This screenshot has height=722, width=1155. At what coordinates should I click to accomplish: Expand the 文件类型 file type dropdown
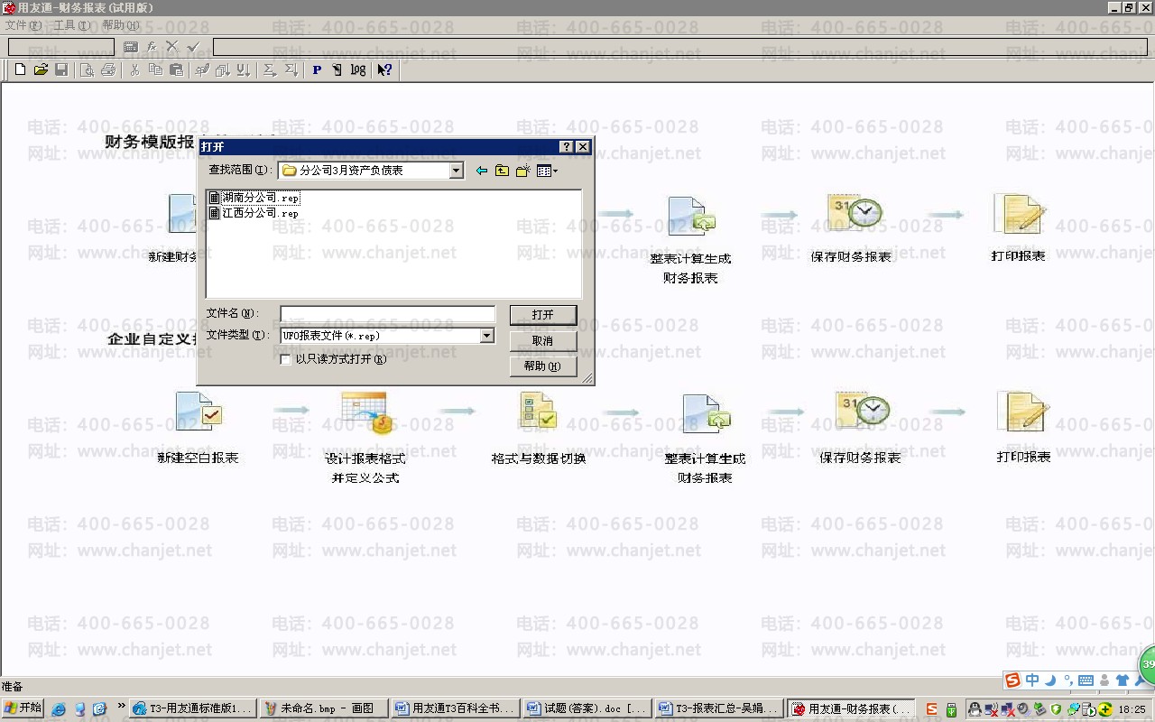coord(486,336)
